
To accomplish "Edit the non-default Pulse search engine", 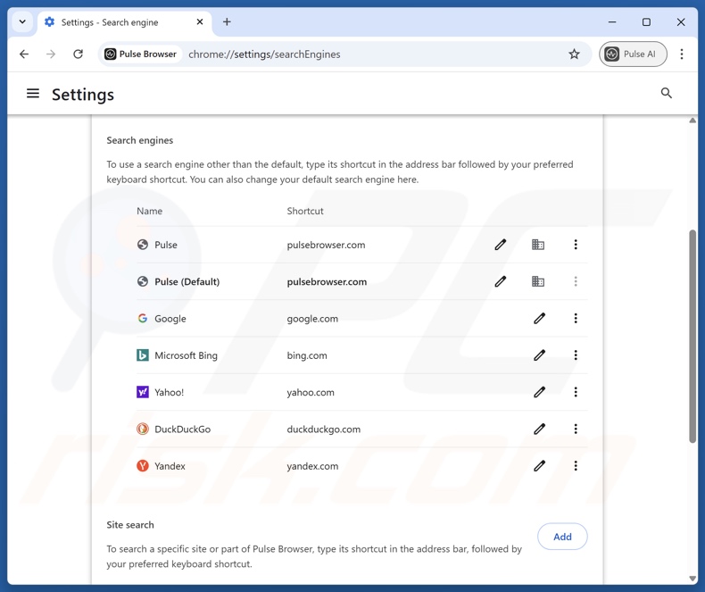I will pos(501,245).
